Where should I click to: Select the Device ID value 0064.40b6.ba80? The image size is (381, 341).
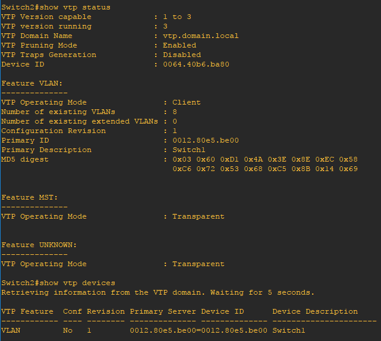(x=196, y=64)
